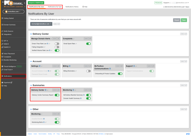Click info icon beside MxToolbox Blacklist Summary
Screen dimensions: 191x136
point(84,95)
